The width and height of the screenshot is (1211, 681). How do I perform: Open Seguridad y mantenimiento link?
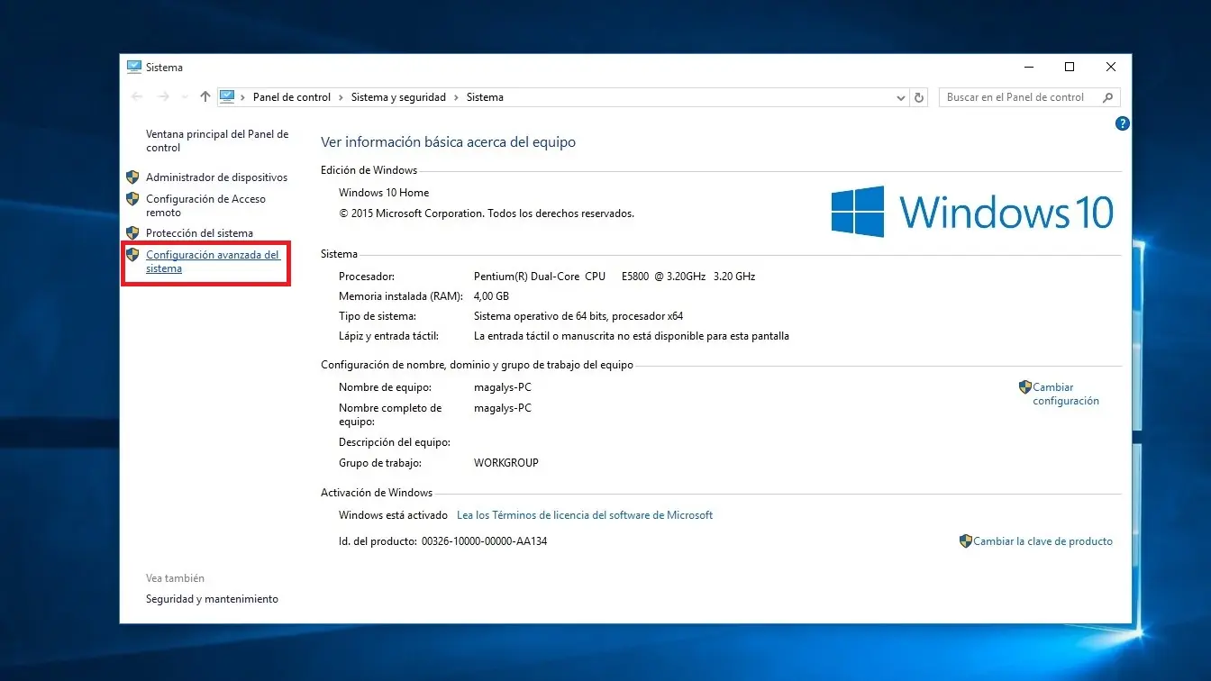(212, 599)
